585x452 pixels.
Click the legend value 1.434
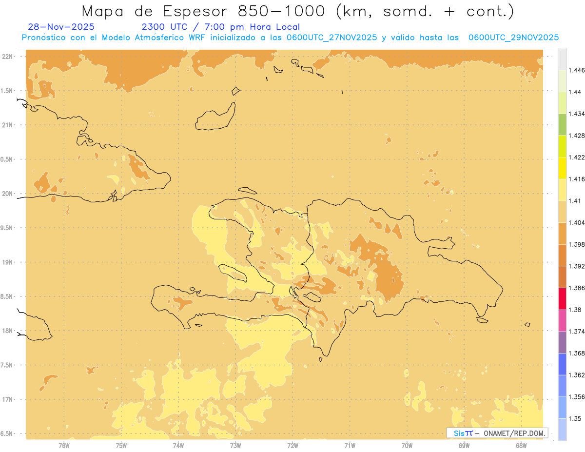[x=577, y=114]
